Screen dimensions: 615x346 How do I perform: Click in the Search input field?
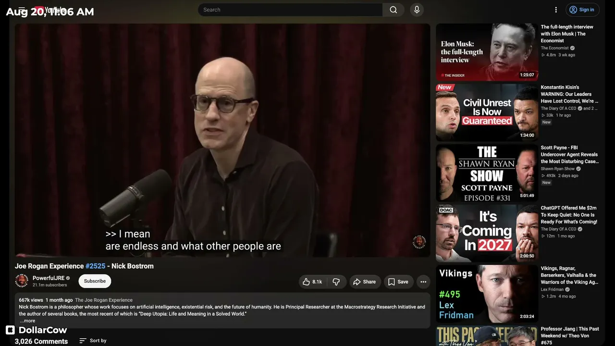coord(291,10)
